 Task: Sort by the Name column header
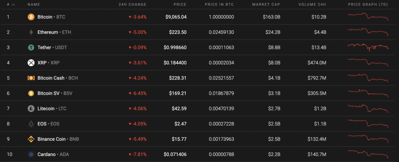click(x=34, y=5)
